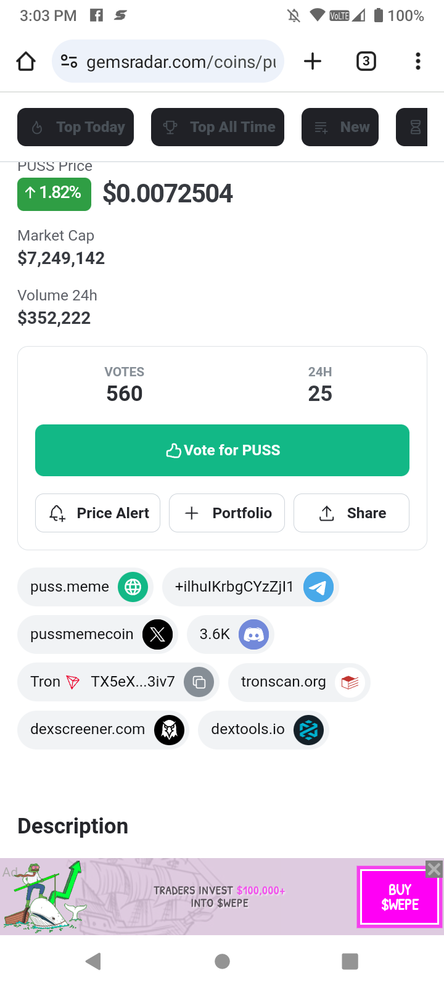Viewport: 444px width, 987px height.
Task: Copy the Tron contract address
Action: (199, 682)
